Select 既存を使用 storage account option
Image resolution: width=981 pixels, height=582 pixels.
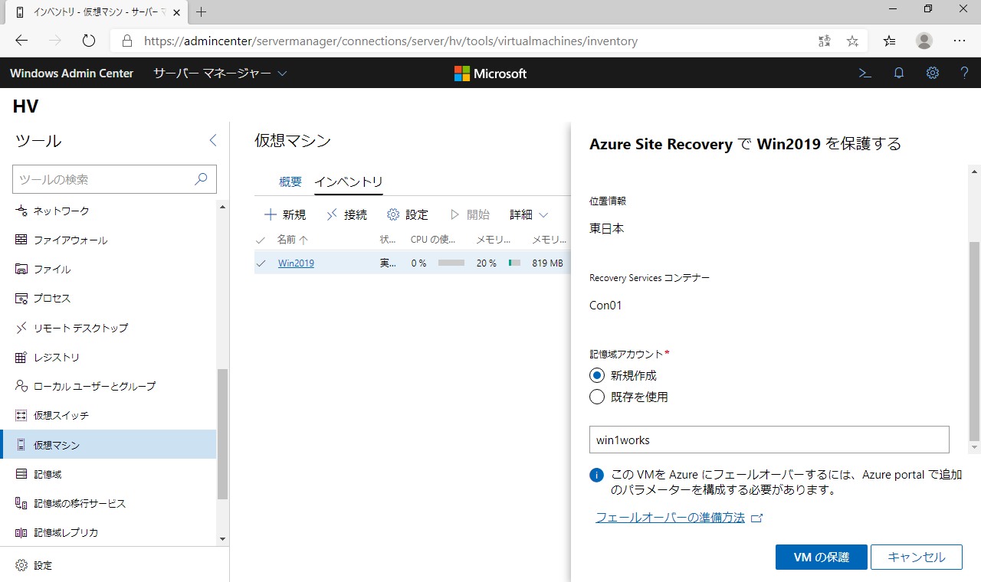(x=597, y=397)
